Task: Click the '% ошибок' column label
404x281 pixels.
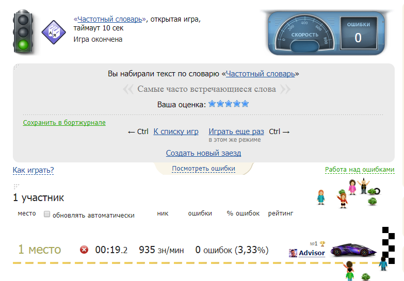Action: tap(243, 213)
